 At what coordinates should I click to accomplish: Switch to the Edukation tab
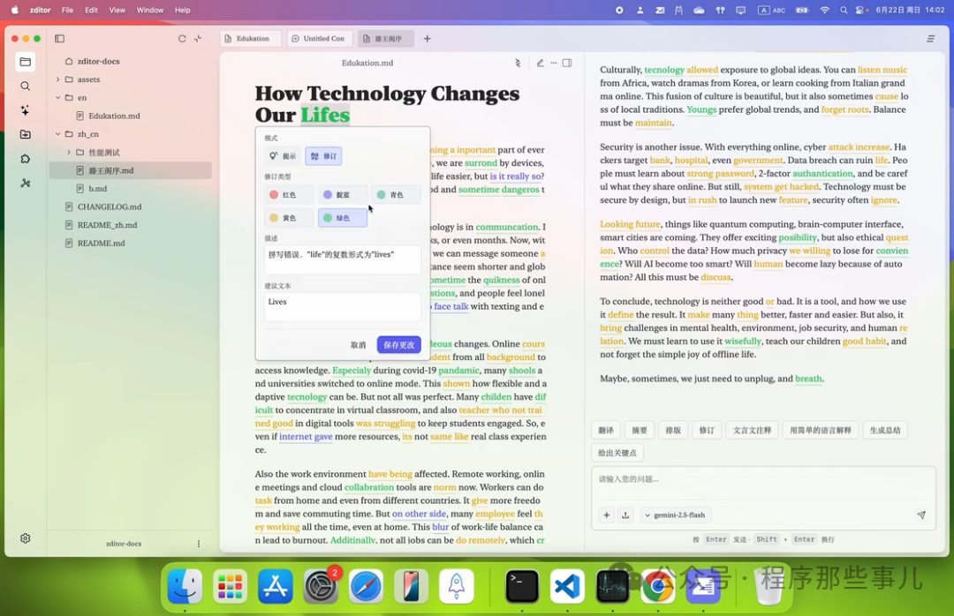pyautogui.click(x=250, y=38)
